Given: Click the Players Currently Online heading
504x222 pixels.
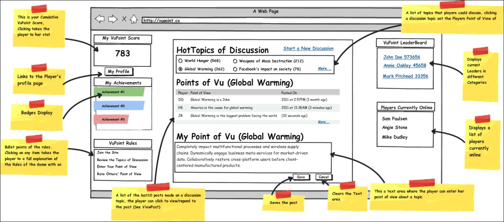Looking at the screenshot, I should pos(406,107).
